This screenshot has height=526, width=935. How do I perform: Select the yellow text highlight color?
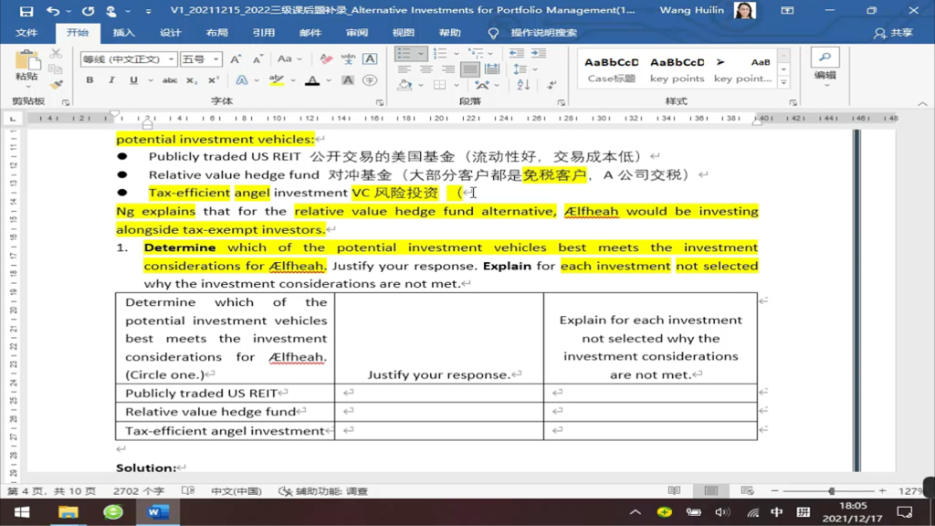pyautogui.click(x=277, y=80)
